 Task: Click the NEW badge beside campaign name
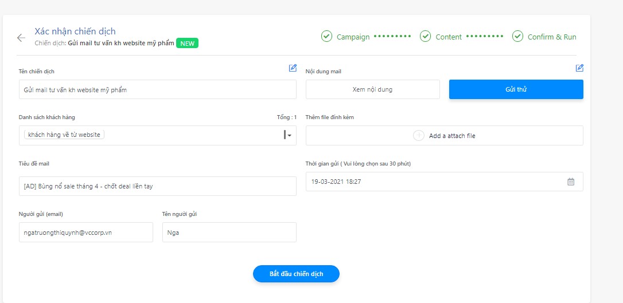(187, 43)
